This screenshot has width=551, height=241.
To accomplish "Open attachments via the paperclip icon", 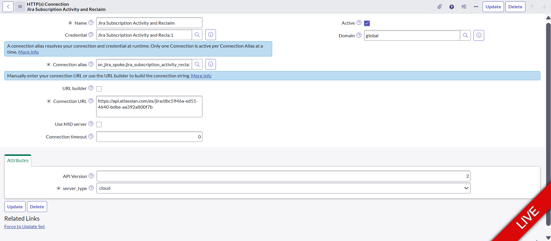I will pos(440,7).
